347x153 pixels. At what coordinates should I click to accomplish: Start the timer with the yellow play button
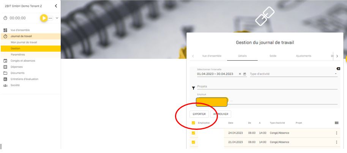[44, 18]
